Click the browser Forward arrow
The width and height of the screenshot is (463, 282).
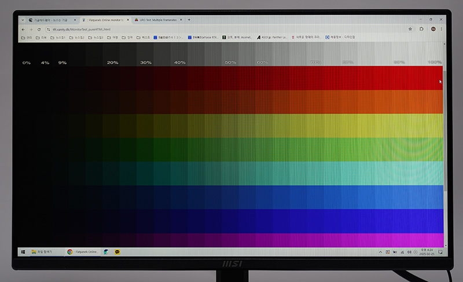pos(31,30)
